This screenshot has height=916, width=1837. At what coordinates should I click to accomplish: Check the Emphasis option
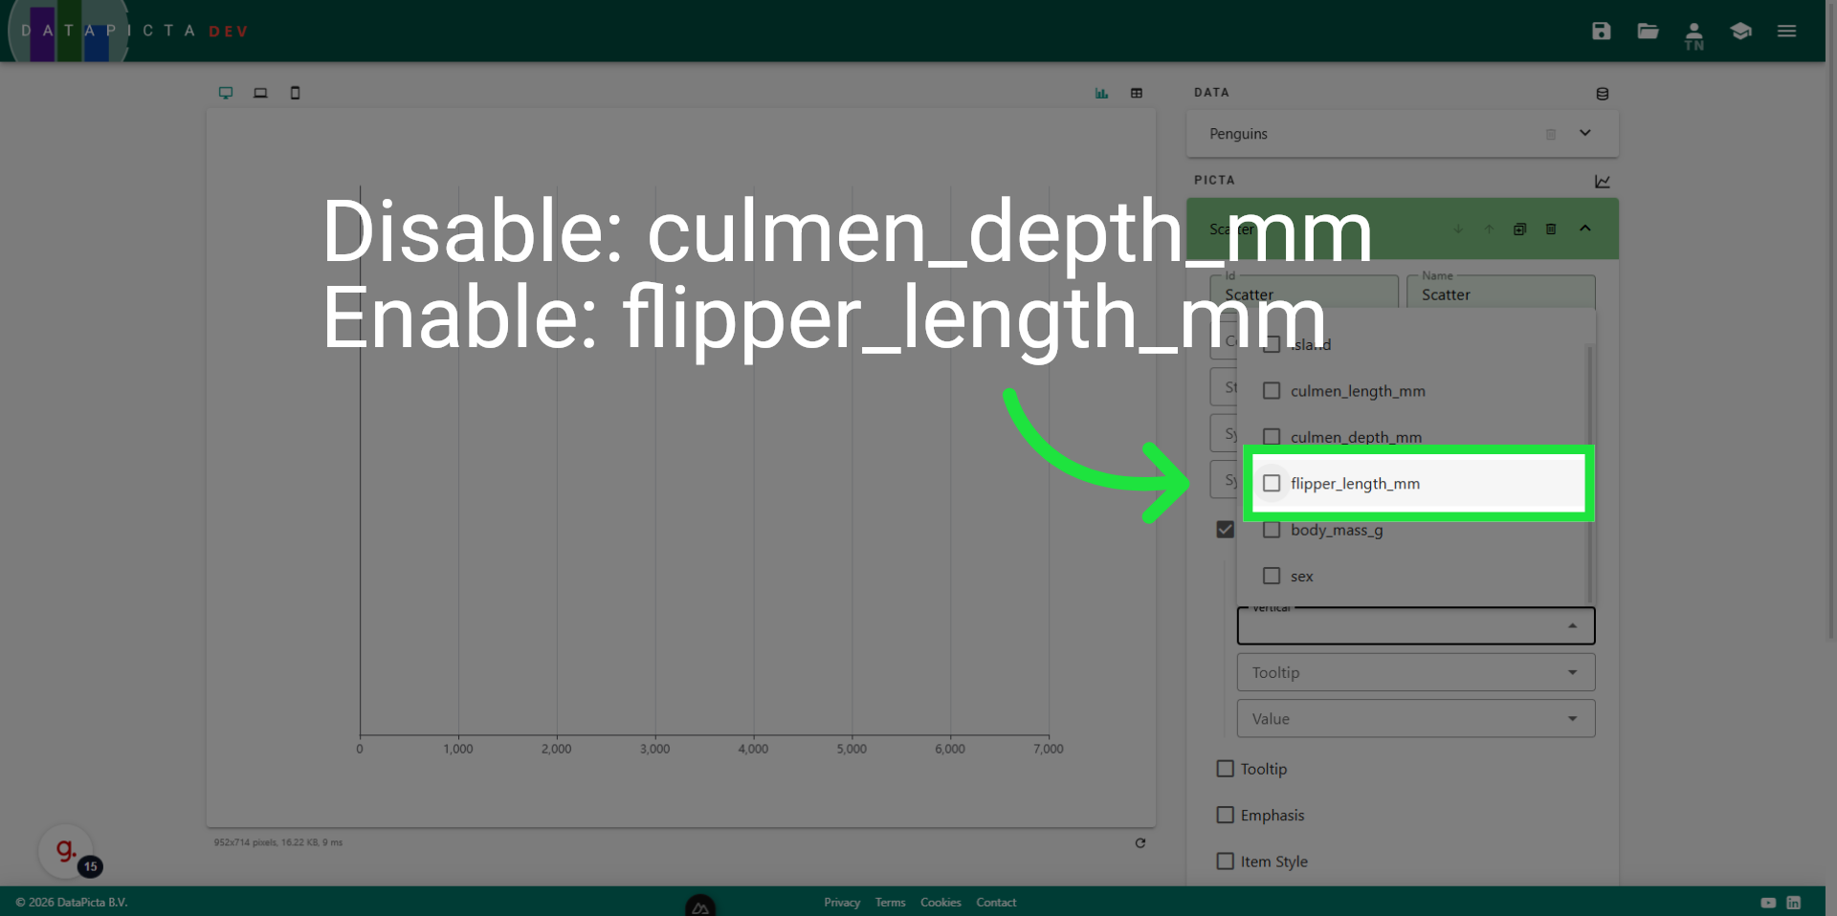pyautogui.click(x=1226, y=815)
